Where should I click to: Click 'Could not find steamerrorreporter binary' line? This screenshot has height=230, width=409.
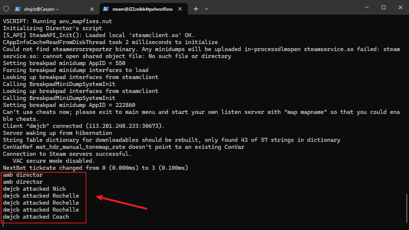[201, 53]
